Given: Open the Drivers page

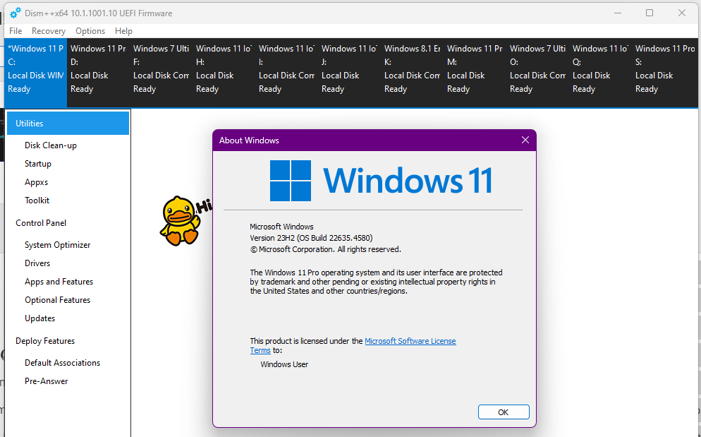Looking at the screenshot, I should click(37, 263).
